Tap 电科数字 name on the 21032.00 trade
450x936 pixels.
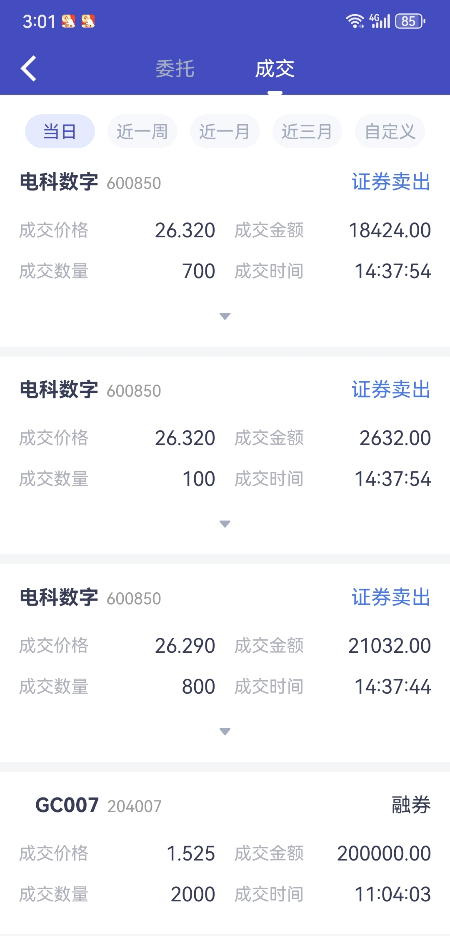click(59, 597)
